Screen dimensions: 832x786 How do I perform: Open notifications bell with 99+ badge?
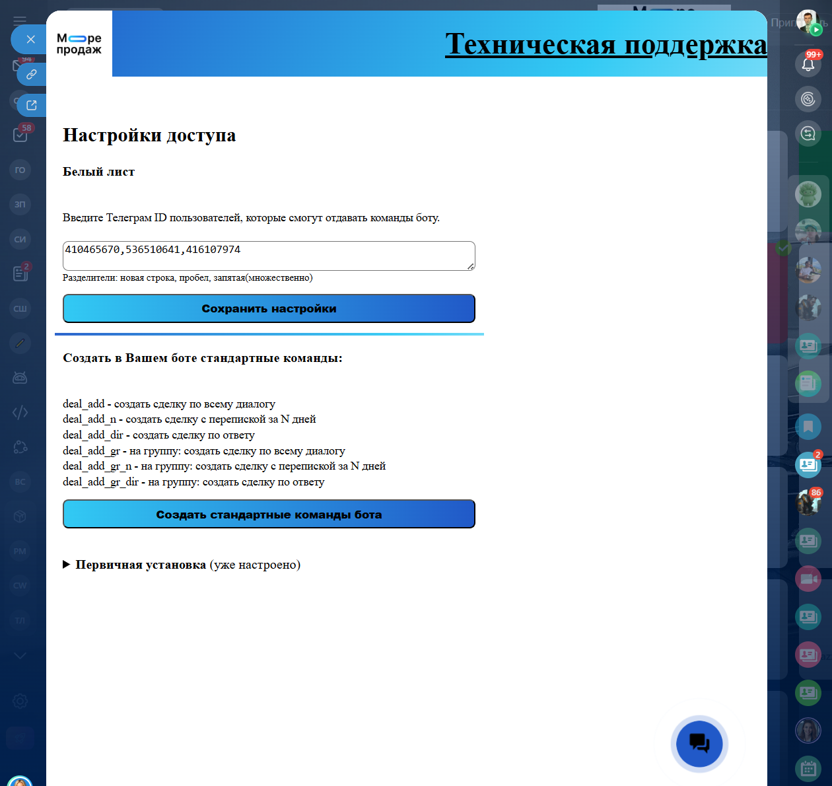point(808,64)
